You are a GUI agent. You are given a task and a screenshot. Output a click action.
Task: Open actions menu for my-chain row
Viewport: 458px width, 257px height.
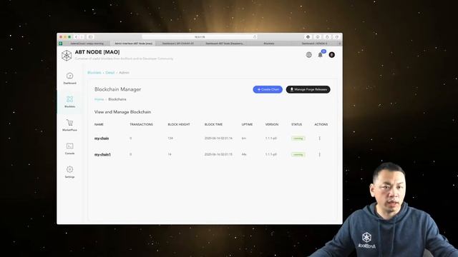pos(320,138)
